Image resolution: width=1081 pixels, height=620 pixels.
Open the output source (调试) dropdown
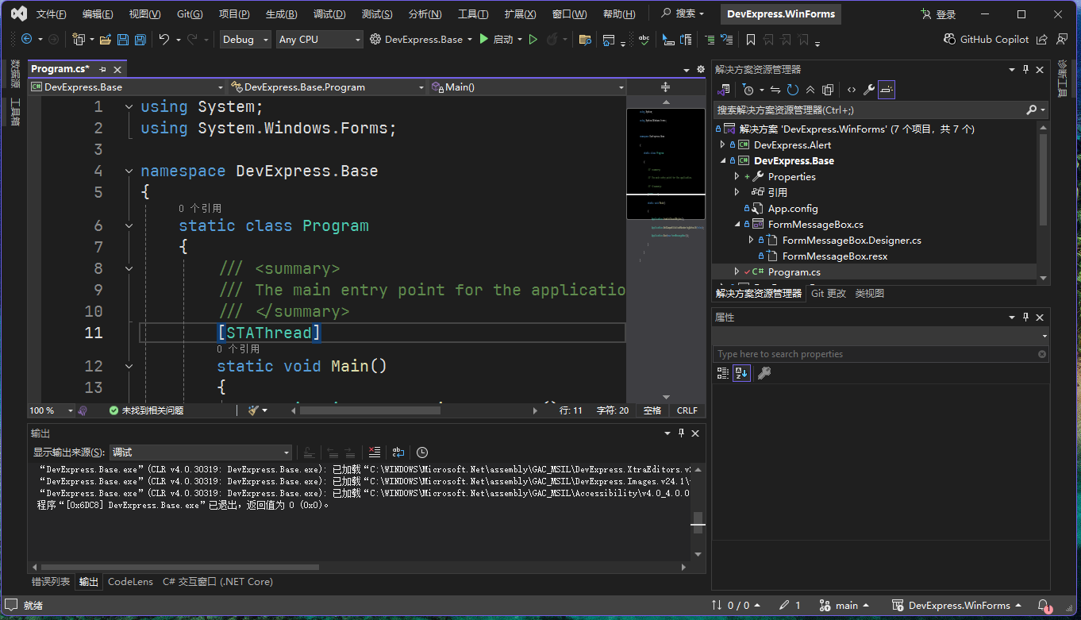click(x=201, y=452)
